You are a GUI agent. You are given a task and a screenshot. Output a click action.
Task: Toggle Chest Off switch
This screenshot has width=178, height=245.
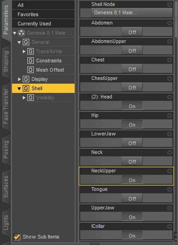click(132, 69)
